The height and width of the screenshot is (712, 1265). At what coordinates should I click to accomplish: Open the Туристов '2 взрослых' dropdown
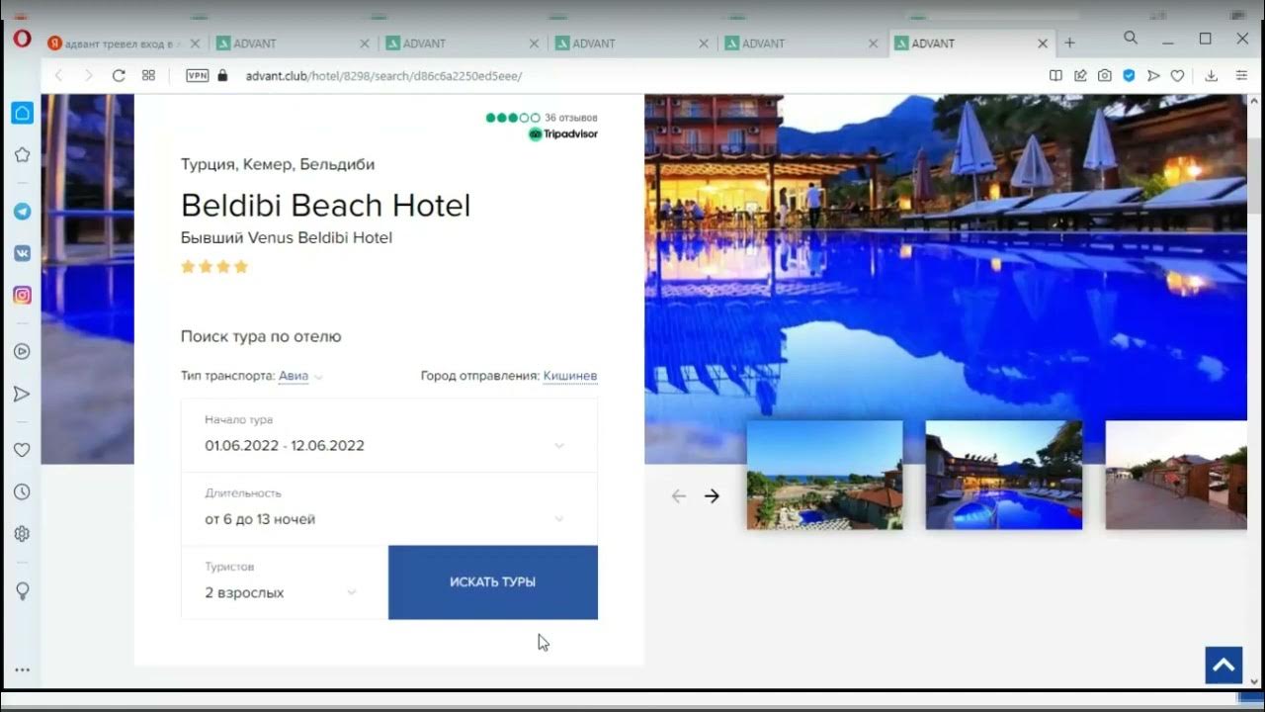pos(285,582)
